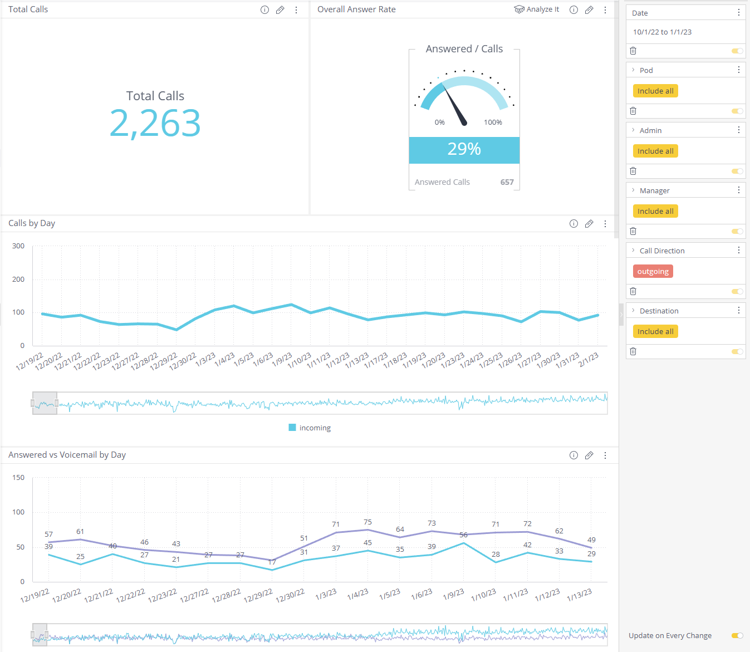Click the outgoing tag in Call Direction
This screenshot has width=750, height=652.
tap(653, 271)
